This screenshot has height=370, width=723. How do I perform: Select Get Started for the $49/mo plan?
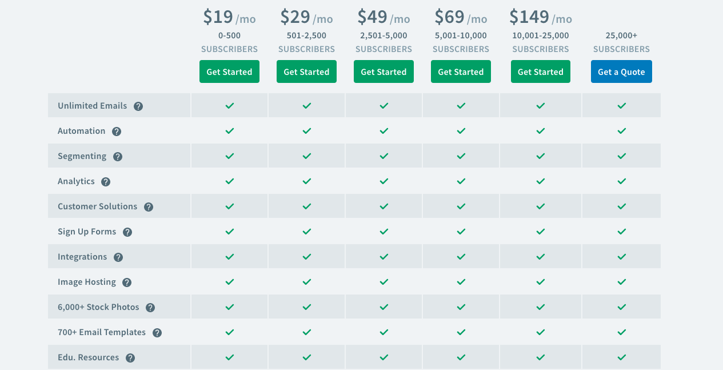(x=384, y=72)
